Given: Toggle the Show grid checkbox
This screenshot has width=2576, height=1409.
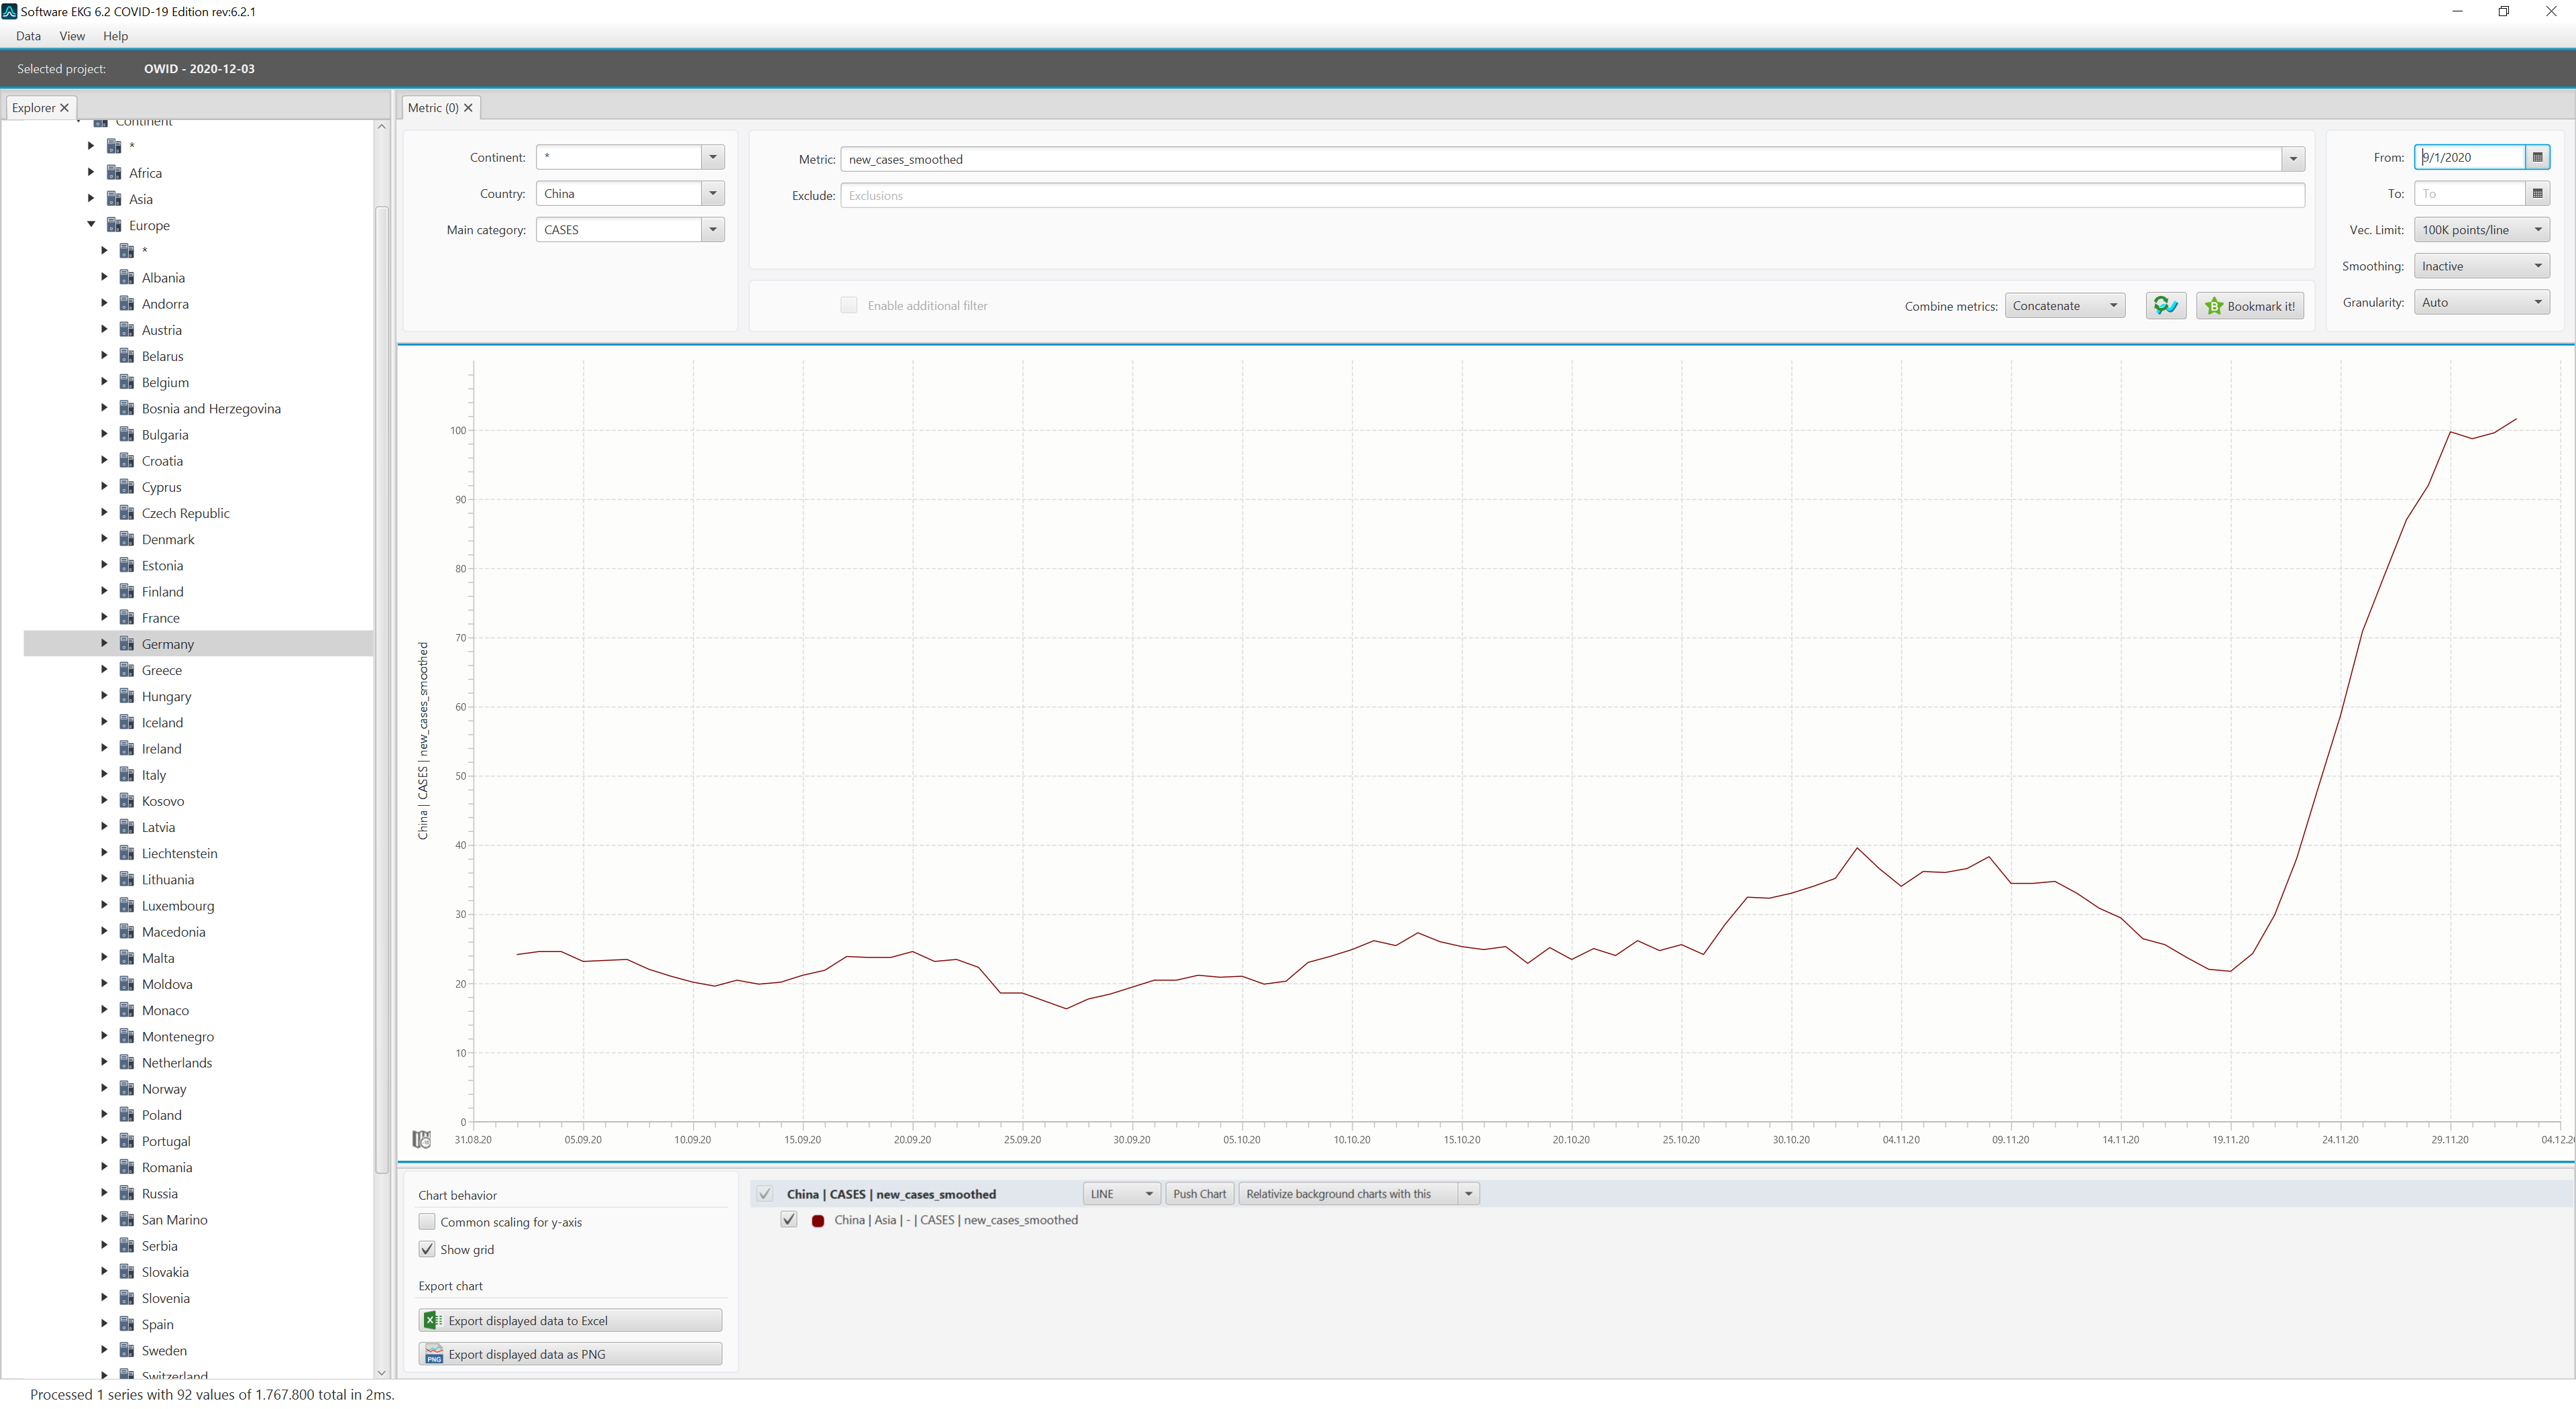Looking at the screenshot, I should [x=427, y=1249].
